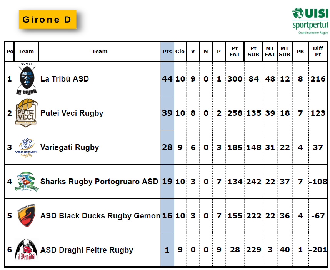Screen dimensions: 330x270
Task: Open Putei Veci Rugby team name
Action: (72, 113)
